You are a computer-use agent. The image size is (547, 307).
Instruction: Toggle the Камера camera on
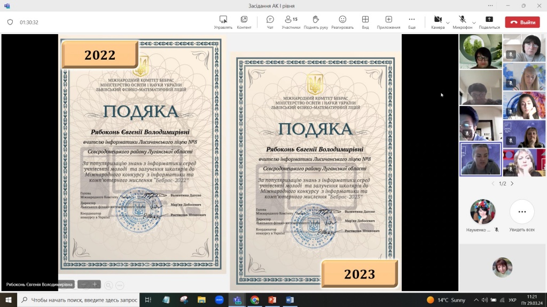437,20
